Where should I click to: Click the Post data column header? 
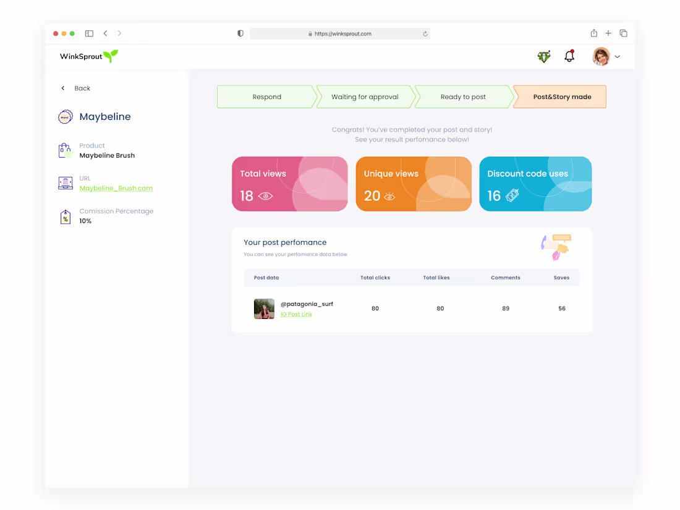[x=266, y=278]
